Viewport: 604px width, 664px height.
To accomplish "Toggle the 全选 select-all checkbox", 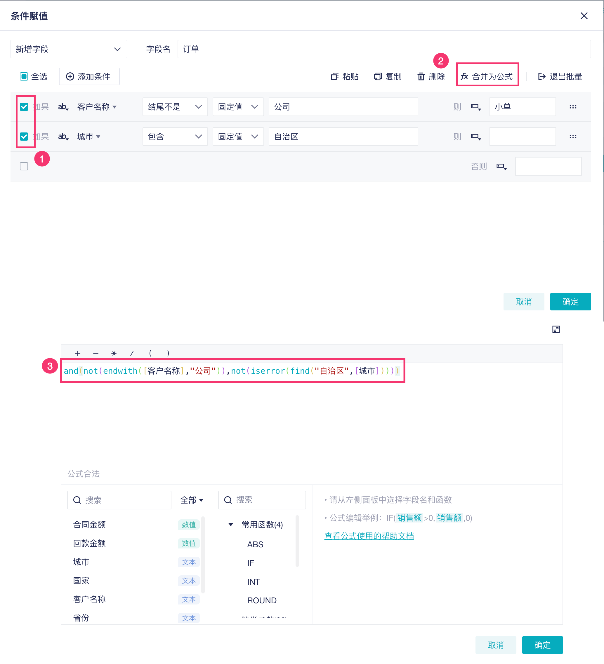I will pyautogui.click(x=24, y=76).
